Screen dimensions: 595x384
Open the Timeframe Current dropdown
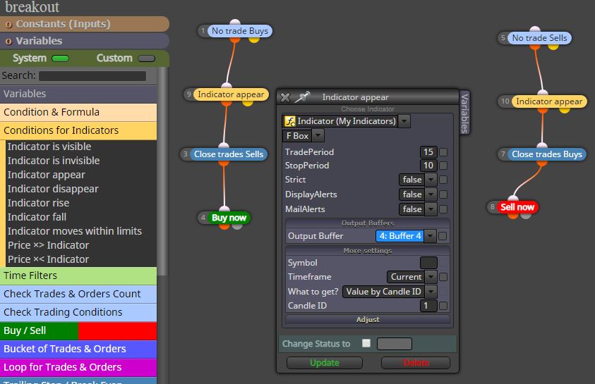pos(411,277)
